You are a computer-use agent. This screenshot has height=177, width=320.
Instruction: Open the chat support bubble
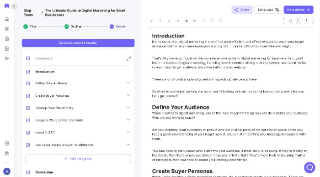(309, 167)
